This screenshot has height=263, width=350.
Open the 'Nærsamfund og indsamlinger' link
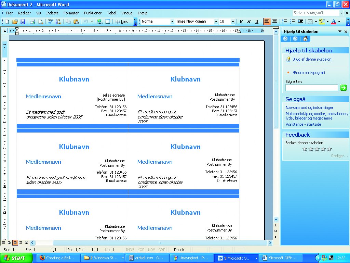click(x=309, y=108)
